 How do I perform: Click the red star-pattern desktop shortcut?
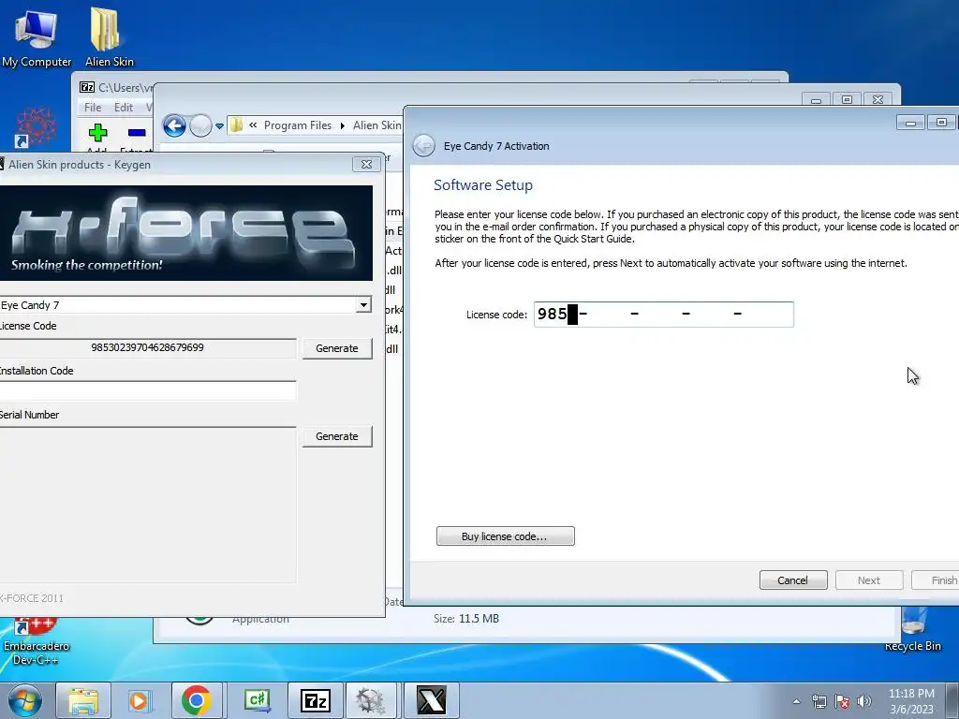tap(37, 126)
